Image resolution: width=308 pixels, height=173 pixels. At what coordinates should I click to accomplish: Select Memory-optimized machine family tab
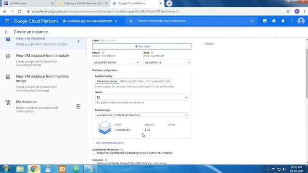click(131, 81)
